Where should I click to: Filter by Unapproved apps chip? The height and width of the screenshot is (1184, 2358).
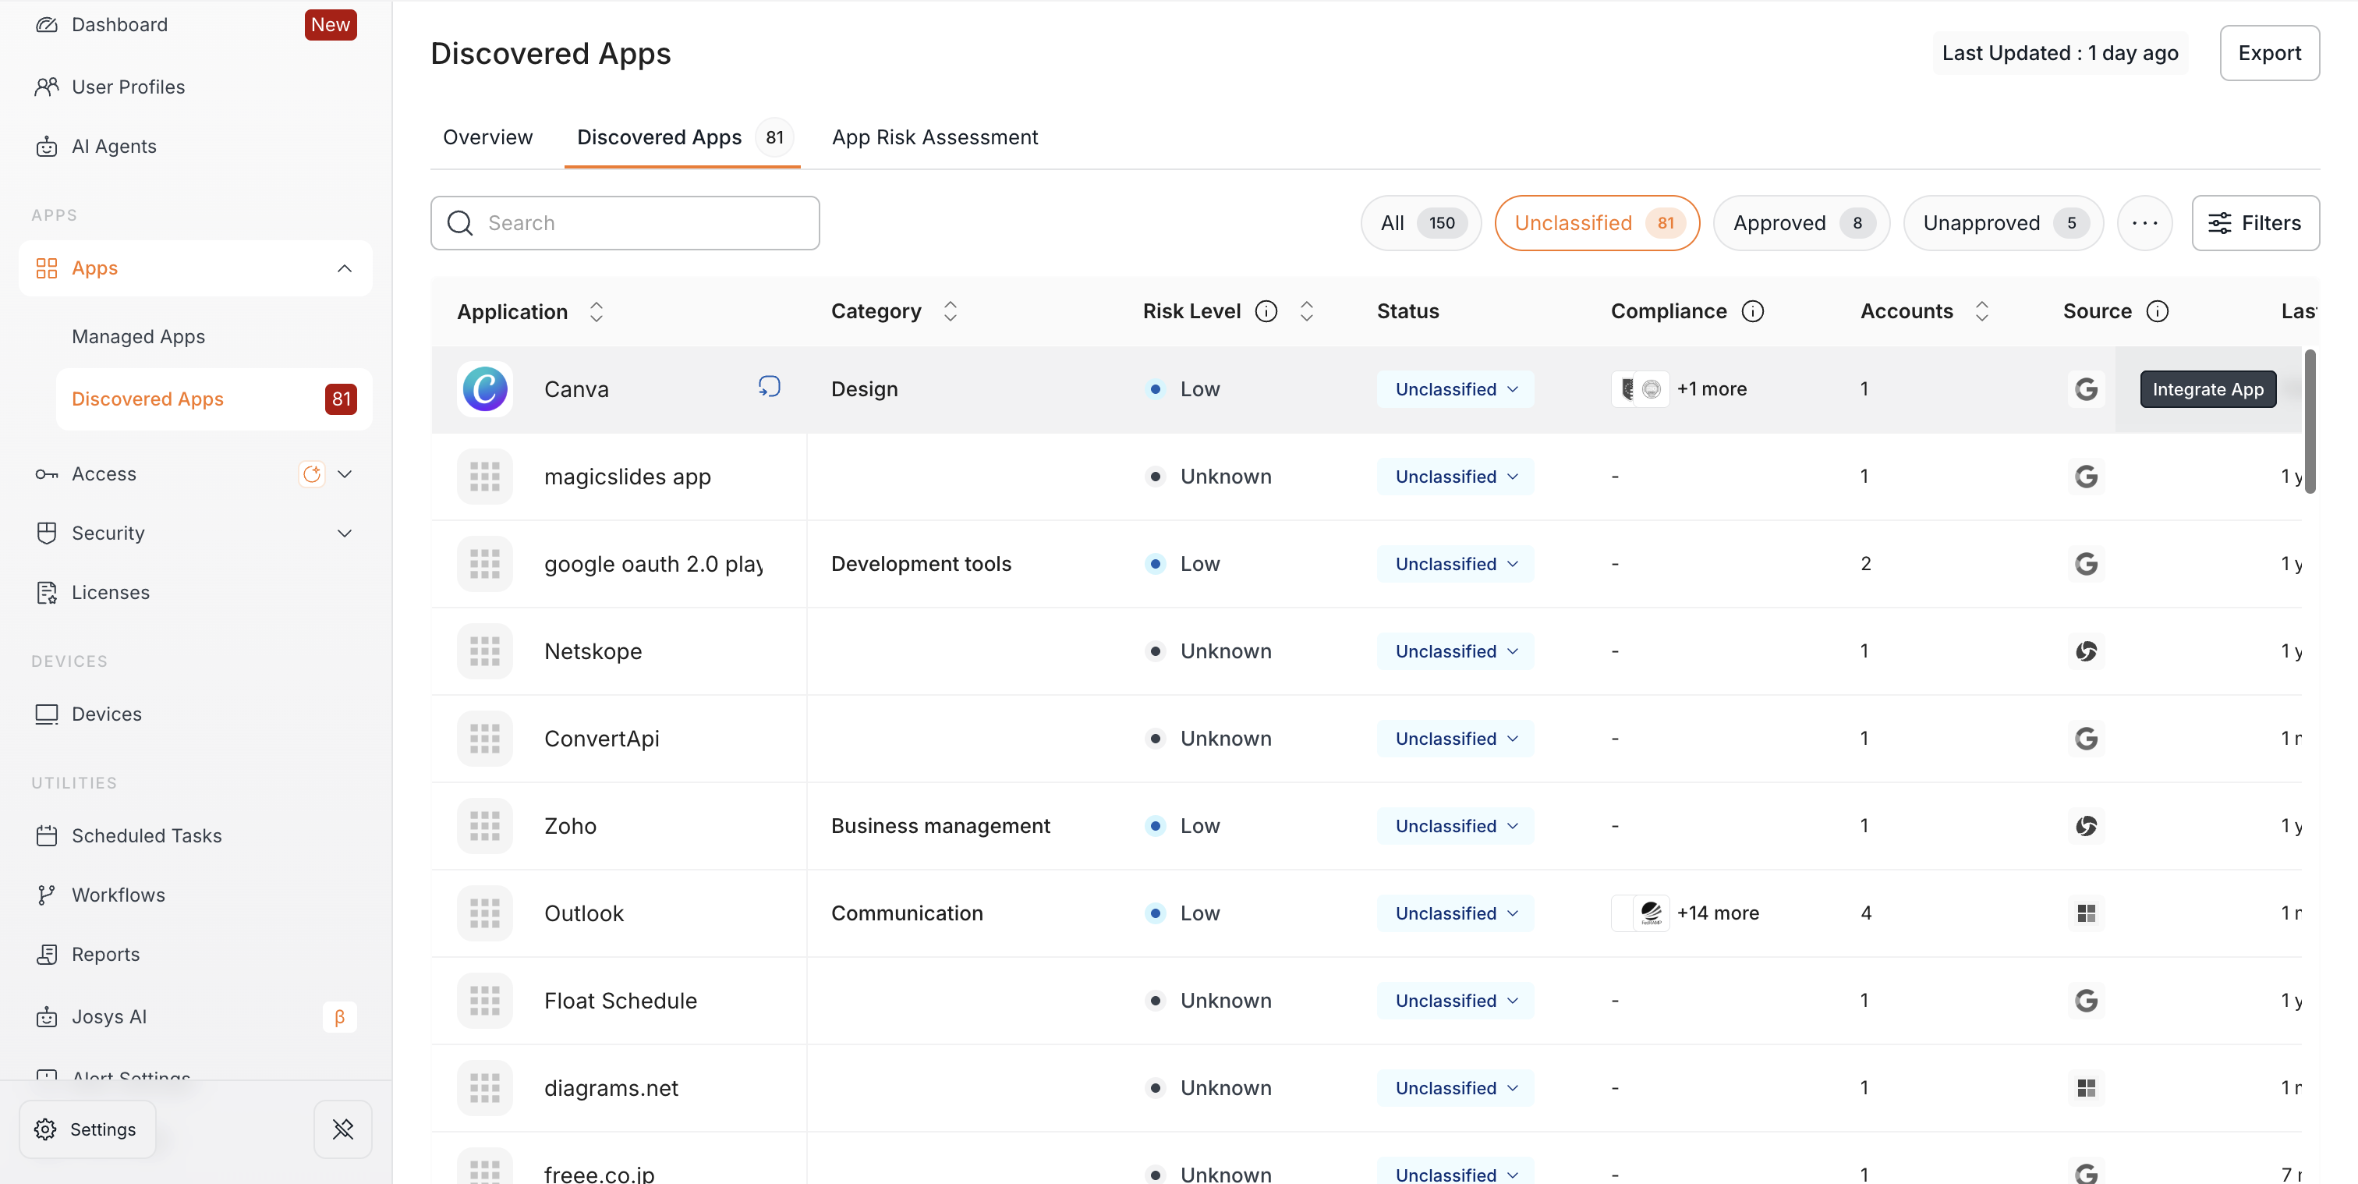pos(2003,222)
